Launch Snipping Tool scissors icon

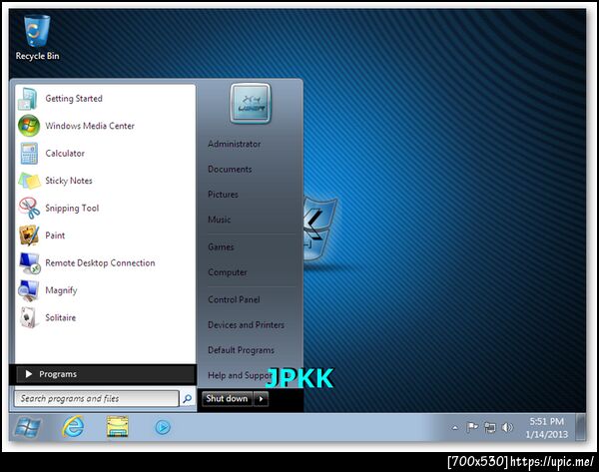(29, 209)
